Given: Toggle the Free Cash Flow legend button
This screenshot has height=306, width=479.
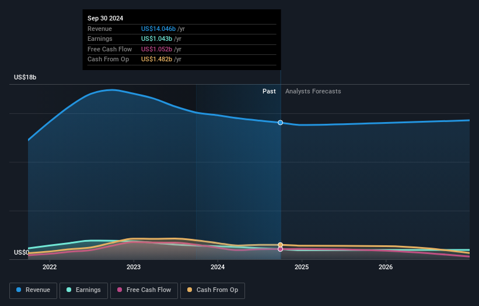Looking at the screenshot, I should click(x=144, y=290).
